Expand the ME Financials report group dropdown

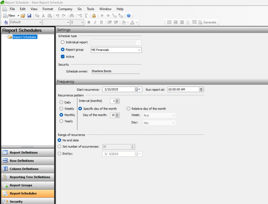[x=139, y=50]
